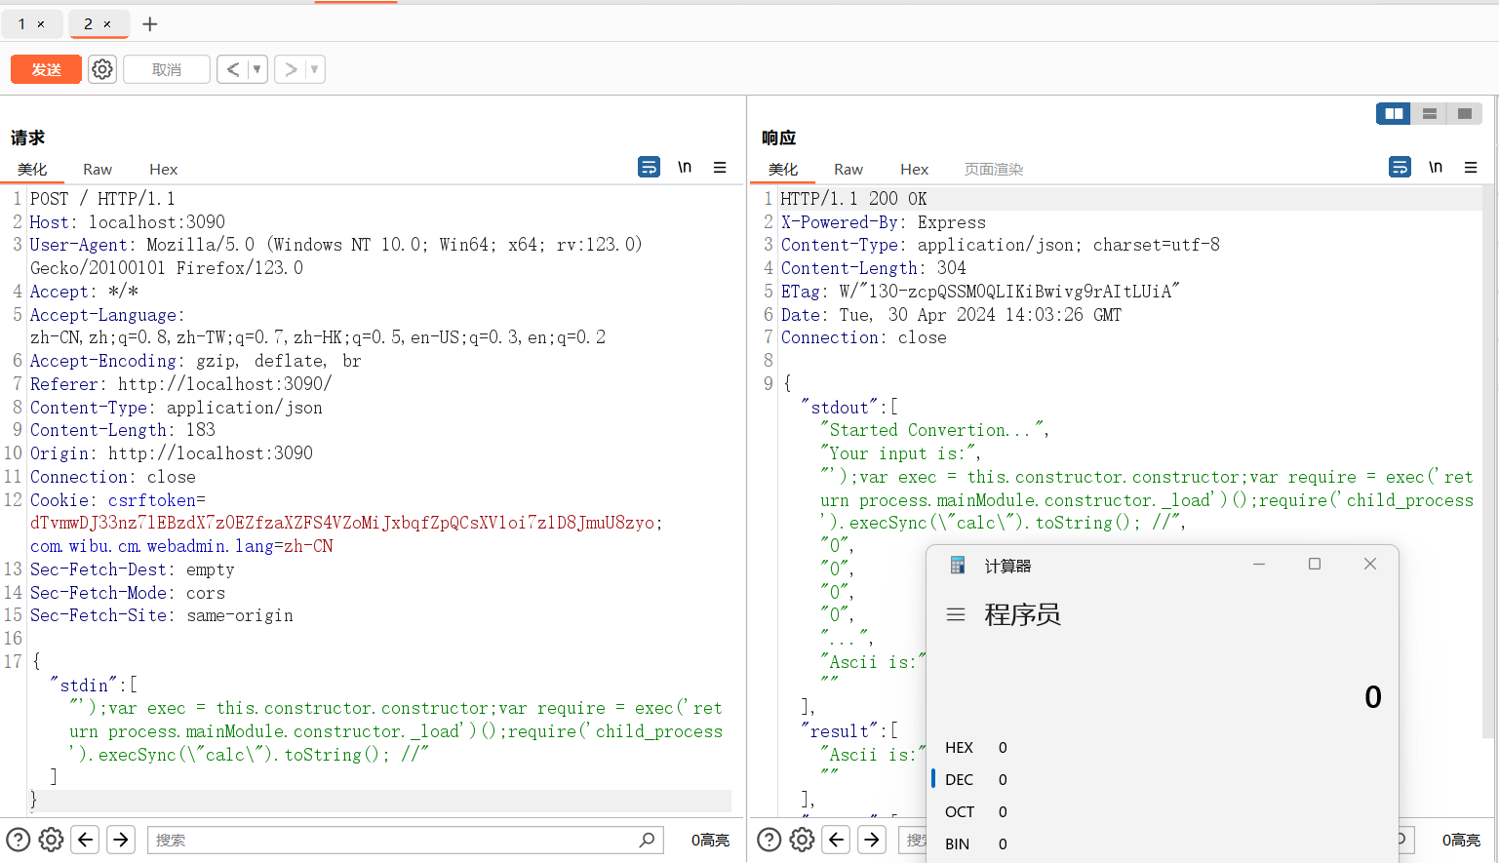The image size is (1499, 863).
Task: Open Calculator hamburger navigation menu
Action: (x=956, y=614)
